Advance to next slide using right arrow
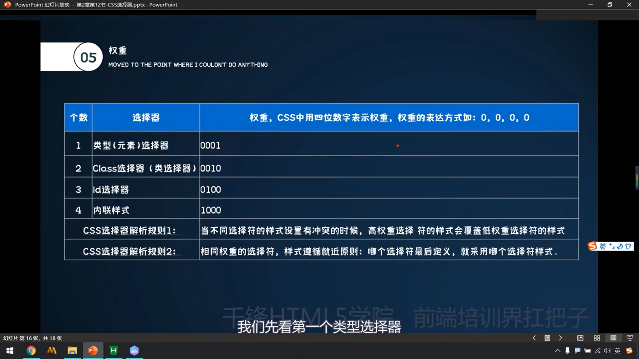Screen dimensions: 639x359 tap(560, 338)
